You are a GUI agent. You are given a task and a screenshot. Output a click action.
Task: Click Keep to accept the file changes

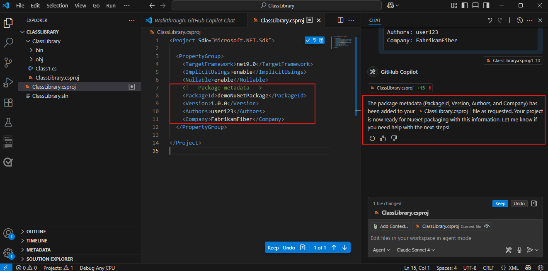click(x=500, y=203)
